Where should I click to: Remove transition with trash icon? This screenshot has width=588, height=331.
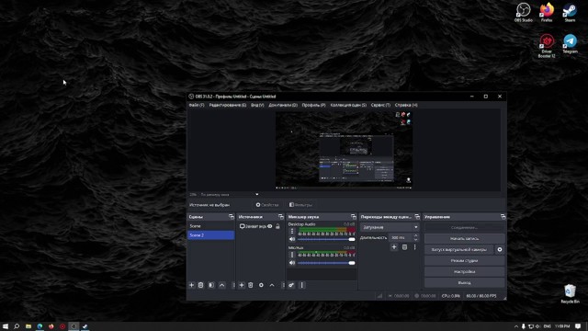(x=404, y=247)
